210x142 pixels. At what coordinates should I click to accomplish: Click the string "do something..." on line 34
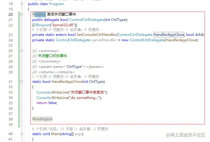point(84,98)
